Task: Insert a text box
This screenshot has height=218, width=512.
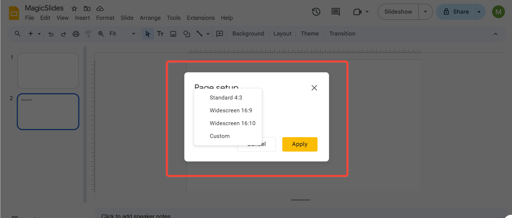Action: 160,34
